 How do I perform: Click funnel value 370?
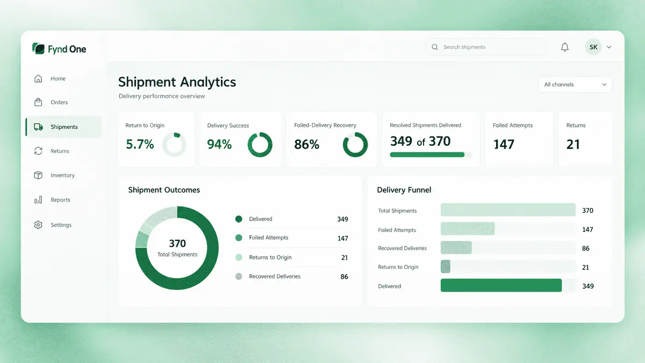[x=587, y=211]
